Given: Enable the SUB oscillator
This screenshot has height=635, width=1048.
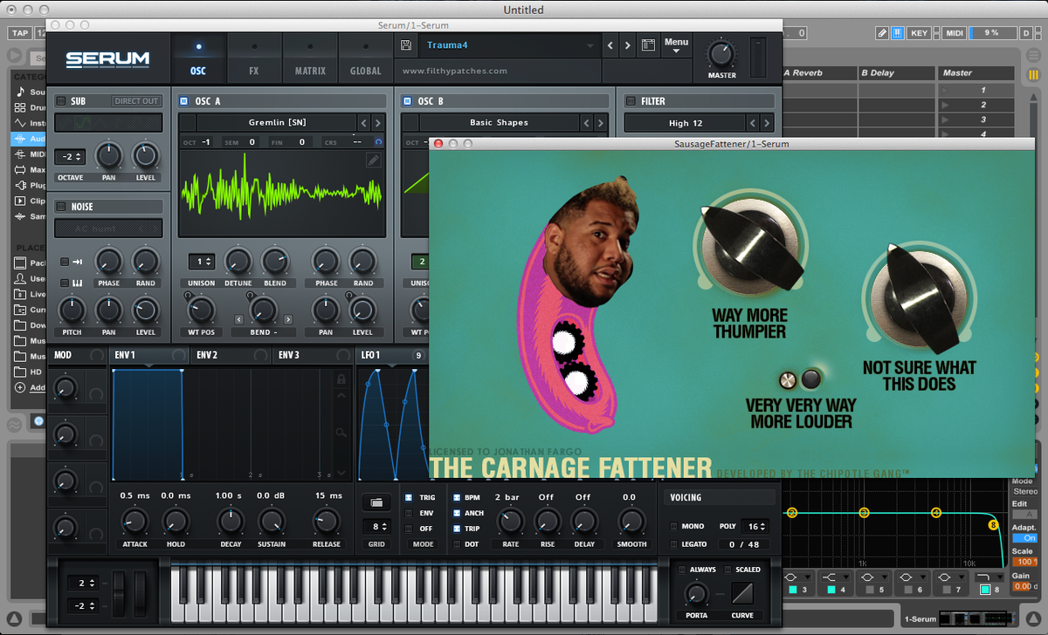Looking at the screenshot, I should coord(61,101).
